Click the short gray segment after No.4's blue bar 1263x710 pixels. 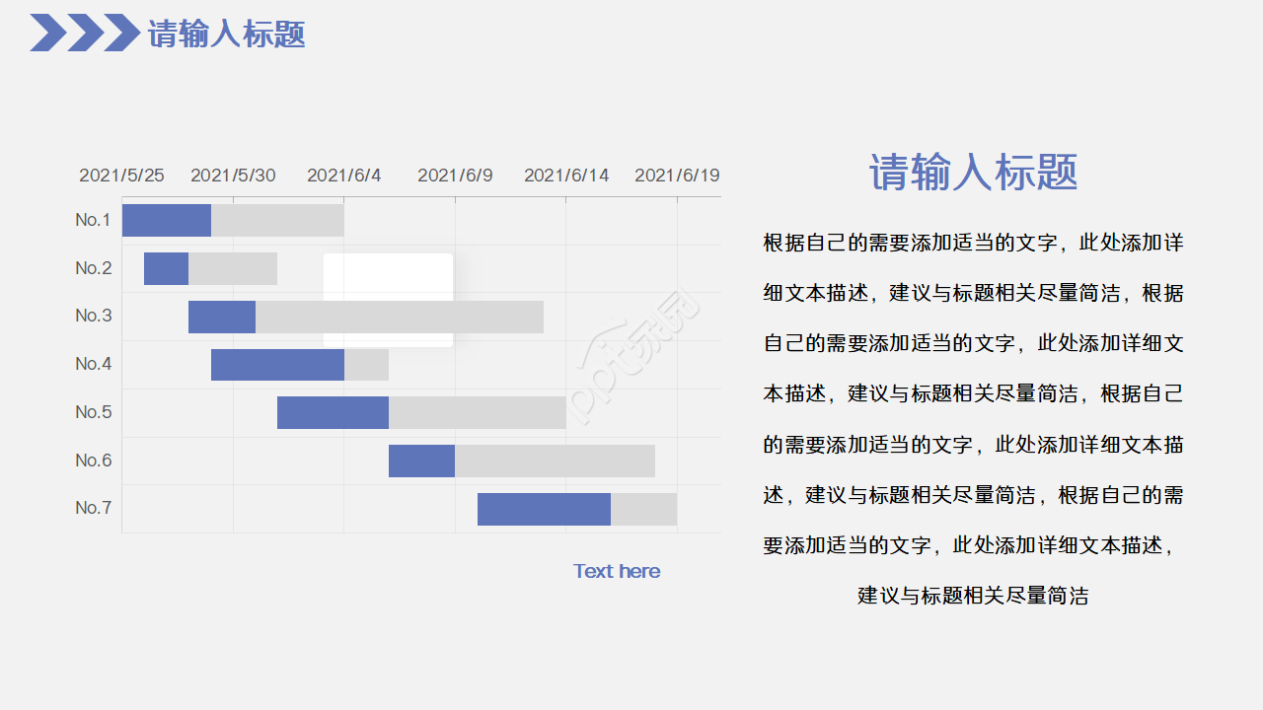point(367,364)
